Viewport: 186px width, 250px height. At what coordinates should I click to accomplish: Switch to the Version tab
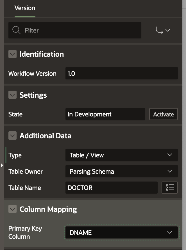click(x=25, y=8)
